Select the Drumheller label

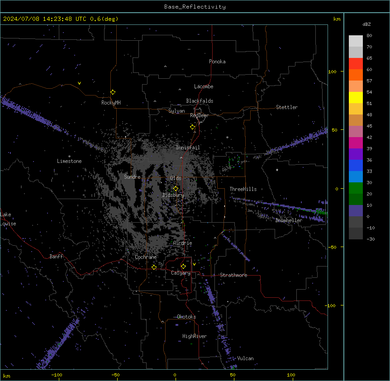tap(289, 220)
